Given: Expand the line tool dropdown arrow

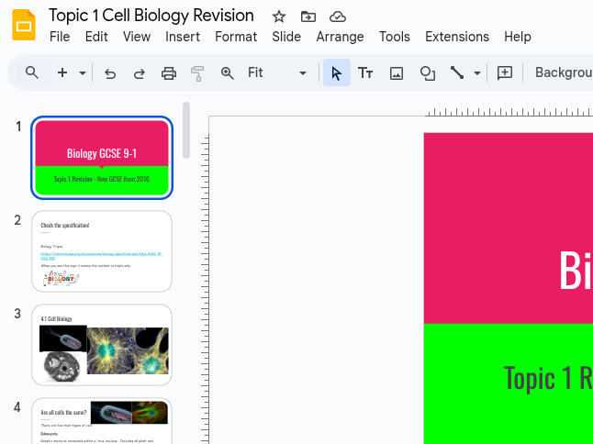Looking at the screenshot, I should tap(477, 73).
